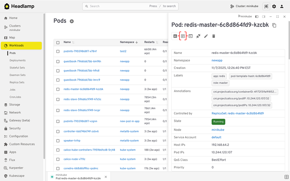This screenshot has width=290, height=181.
Task: Check the podinfo-79559868f7-x78nf row checkbox
Action: [x=58, y=52]
